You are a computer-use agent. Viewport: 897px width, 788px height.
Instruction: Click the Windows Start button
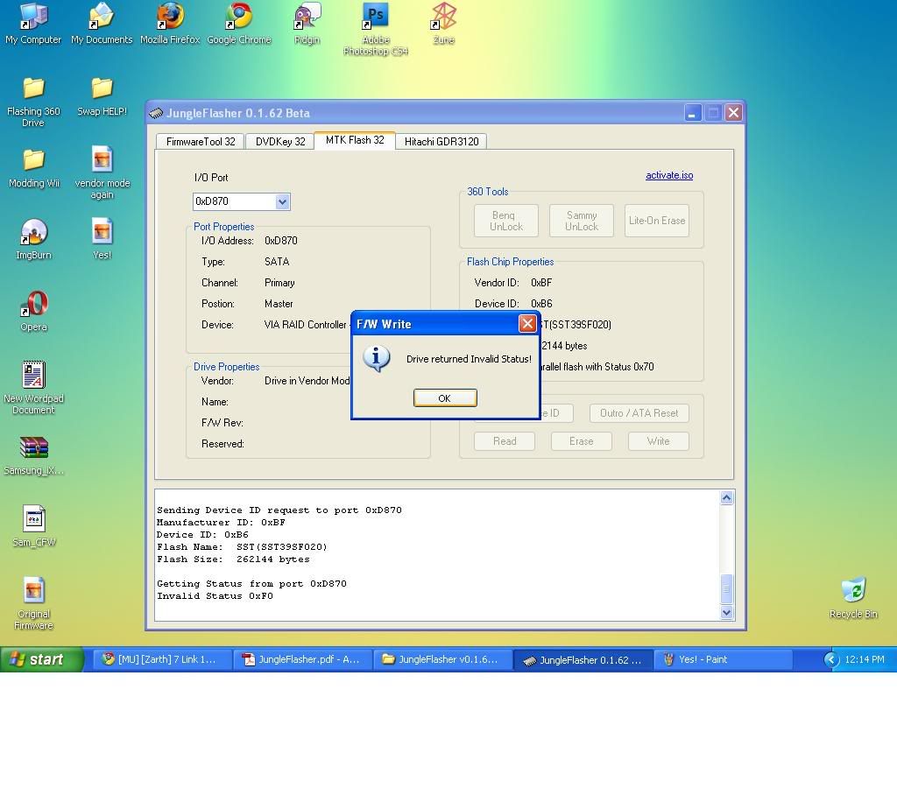(x=42, y=659)
